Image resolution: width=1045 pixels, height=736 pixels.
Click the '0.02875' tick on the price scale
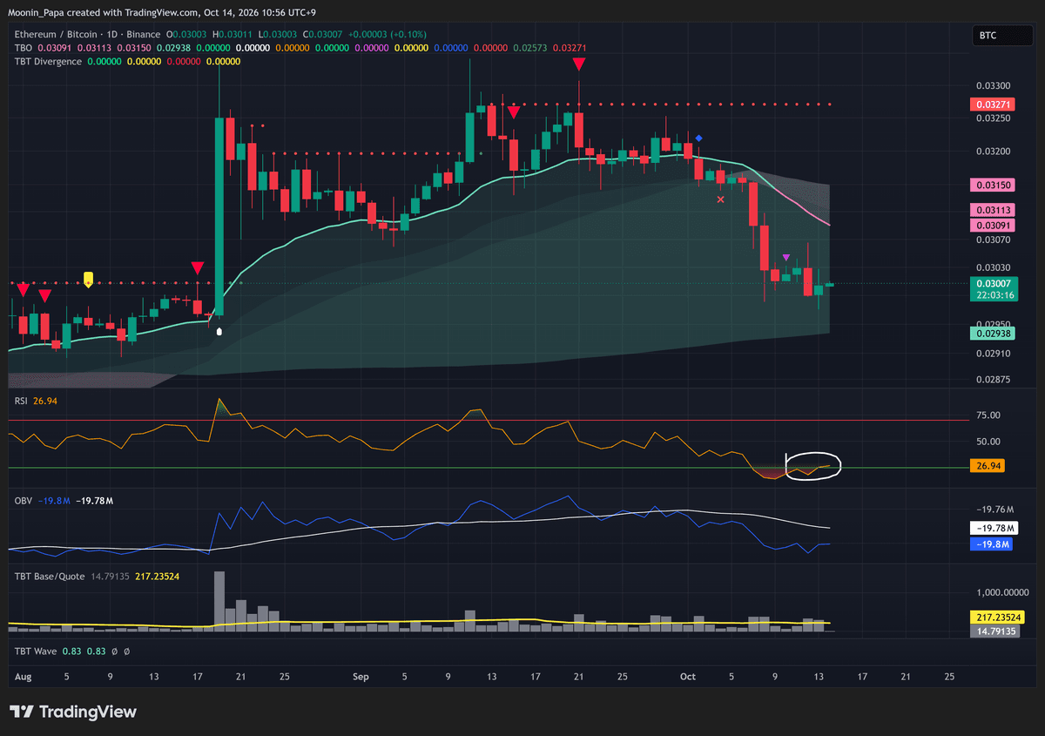click(x=993, y=380)
